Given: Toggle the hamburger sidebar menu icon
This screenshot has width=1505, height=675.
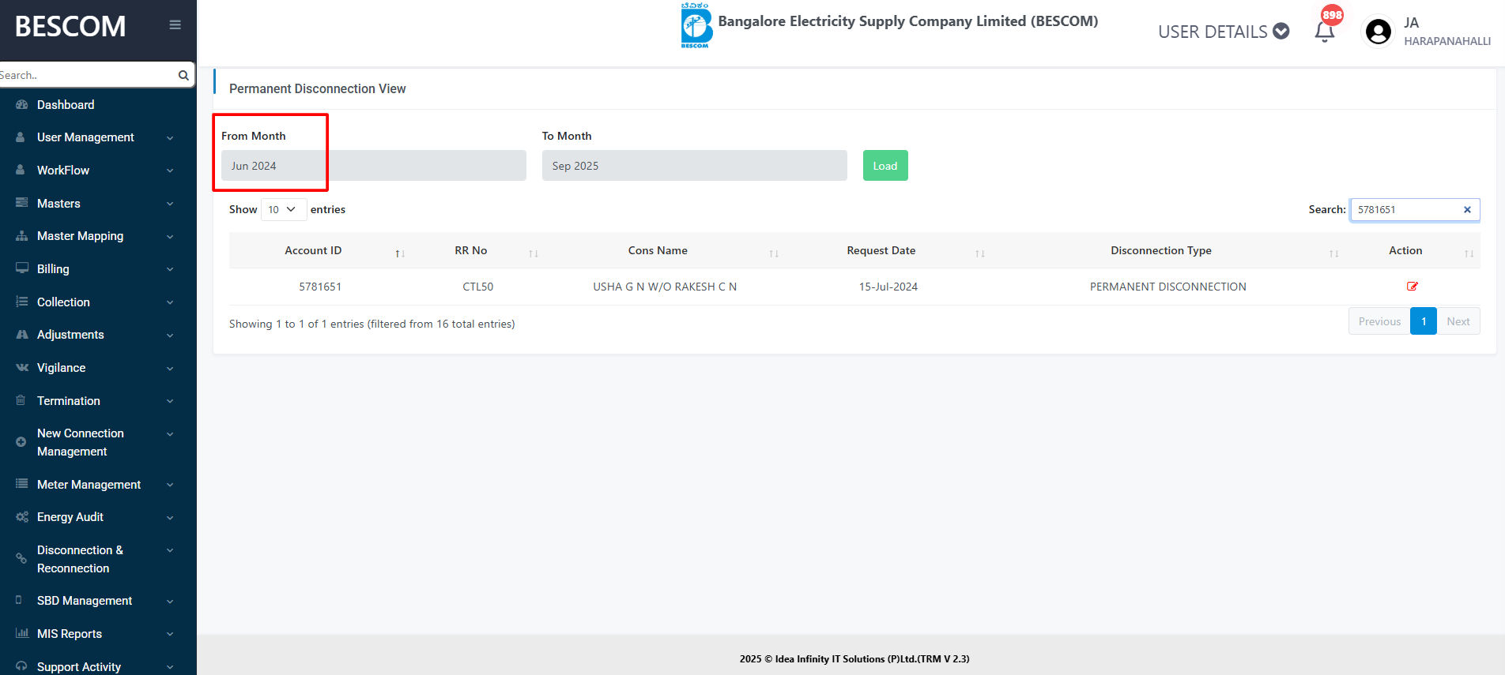Looking at the screenshot, I should pyautogui.click(x=175, y=25).
